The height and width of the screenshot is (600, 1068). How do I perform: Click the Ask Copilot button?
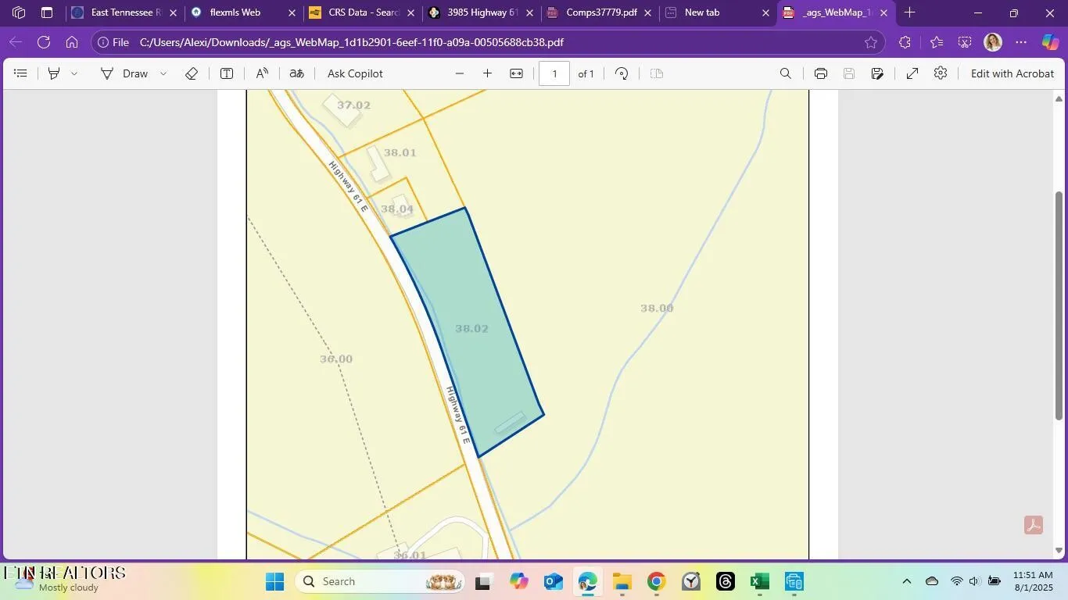click(x=355, y=73)
